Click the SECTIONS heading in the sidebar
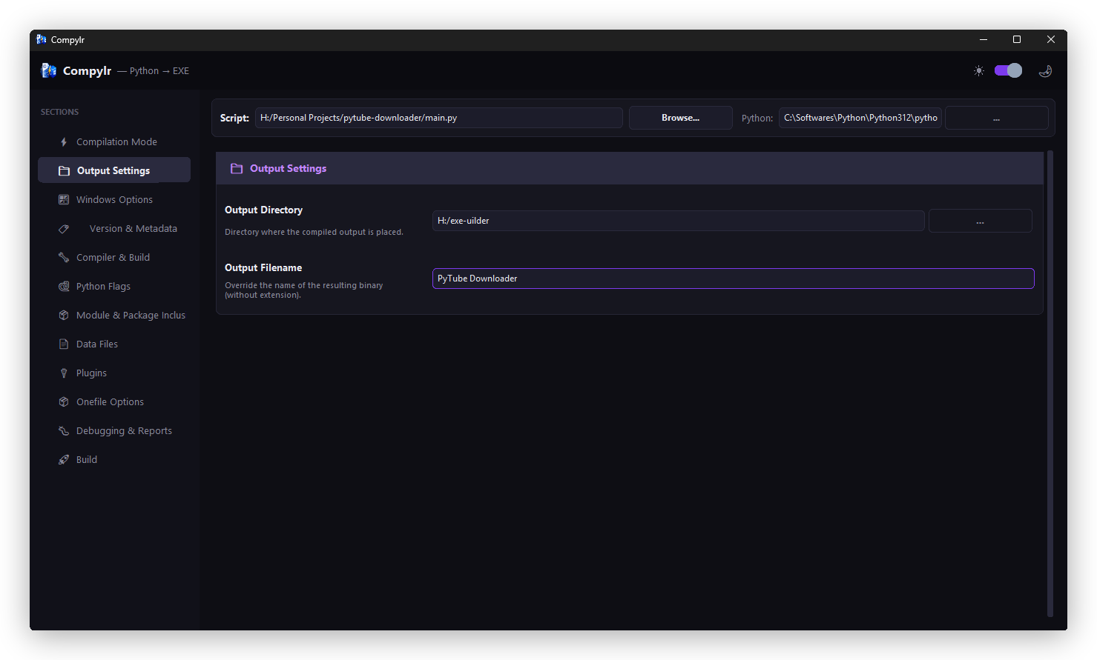 59,112
